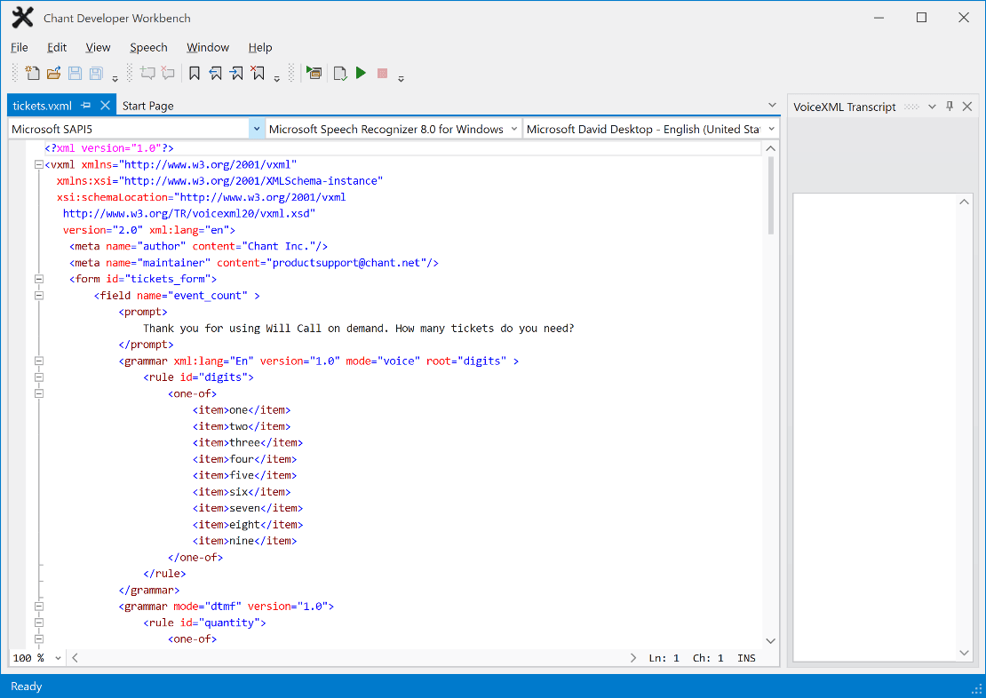Collapse the rule id="quantity" element
This screenshot has width=986, height=698.
point(39,623)
